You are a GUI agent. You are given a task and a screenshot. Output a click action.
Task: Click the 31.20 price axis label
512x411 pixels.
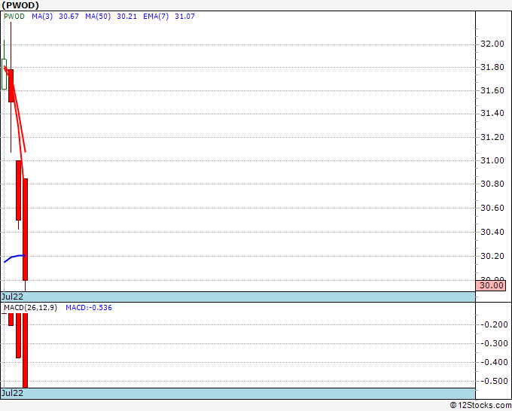(492, 137)
